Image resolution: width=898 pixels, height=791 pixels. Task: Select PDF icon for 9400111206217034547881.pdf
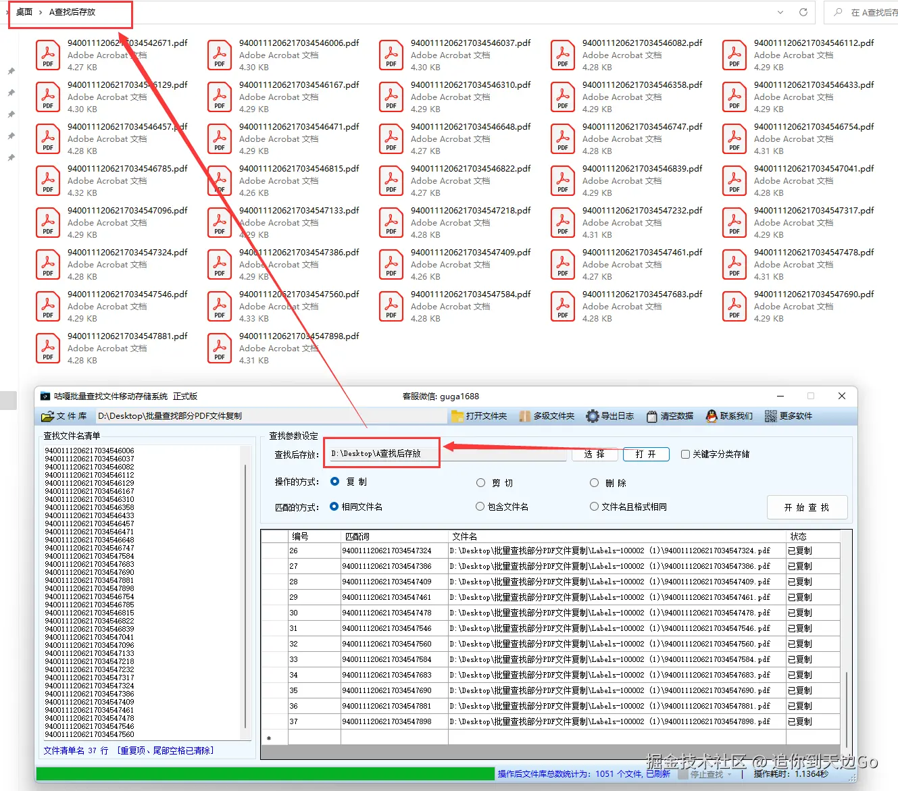coord(48,348)
